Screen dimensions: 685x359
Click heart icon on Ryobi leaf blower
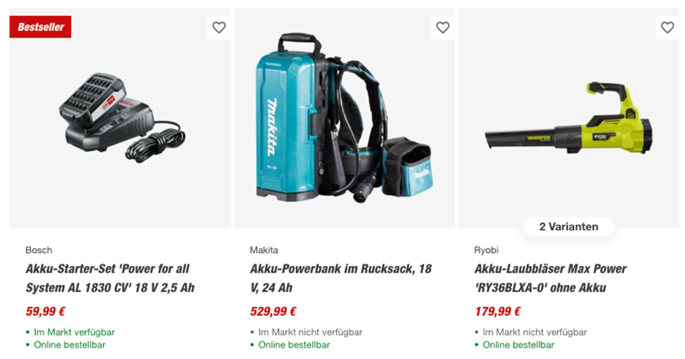tap(667, 28)
